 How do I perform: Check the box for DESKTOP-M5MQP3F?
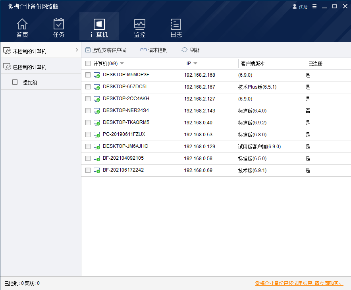coord(88,75)
